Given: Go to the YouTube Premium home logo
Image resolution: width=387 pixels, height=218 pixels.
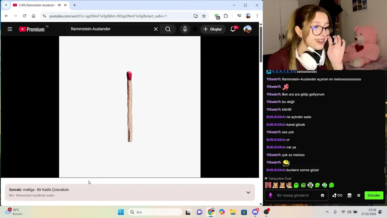Looking at the screenshot, I should click(x=32, y=29).
